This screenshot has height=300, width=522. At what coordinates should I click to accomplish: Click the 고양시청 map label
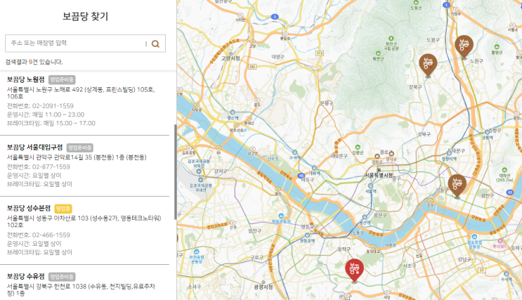point(230,58)
